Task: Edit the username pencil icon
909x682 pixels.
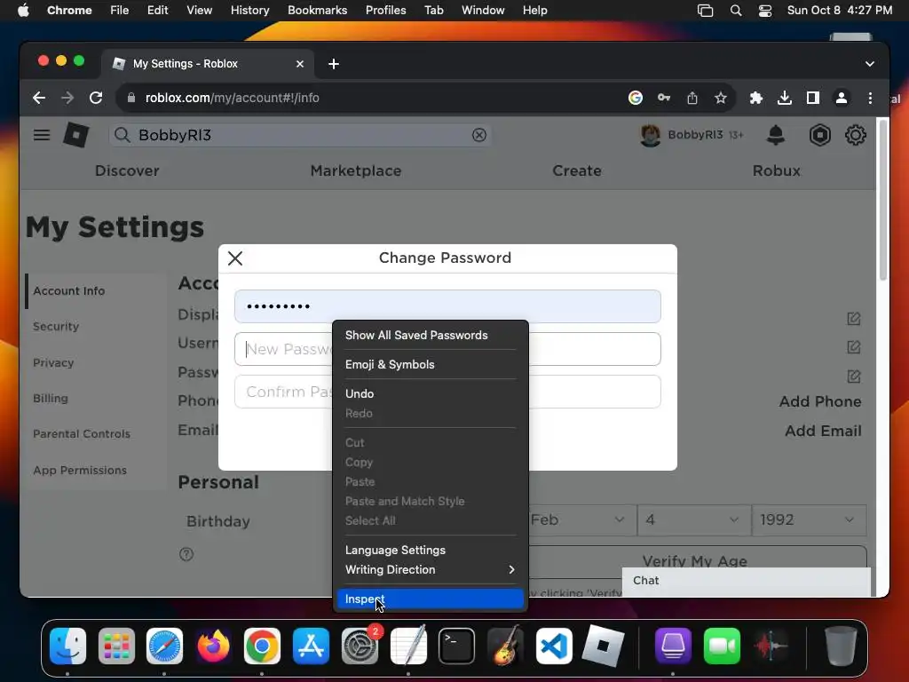Action: pos(853,347)
